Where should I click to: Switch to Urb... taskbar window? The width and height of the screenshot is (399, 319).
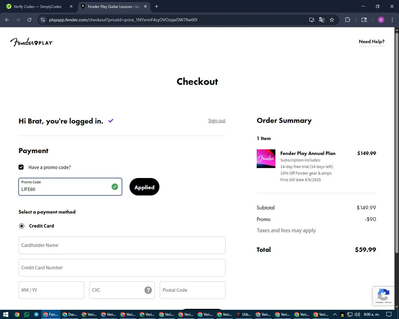point(244,314)
